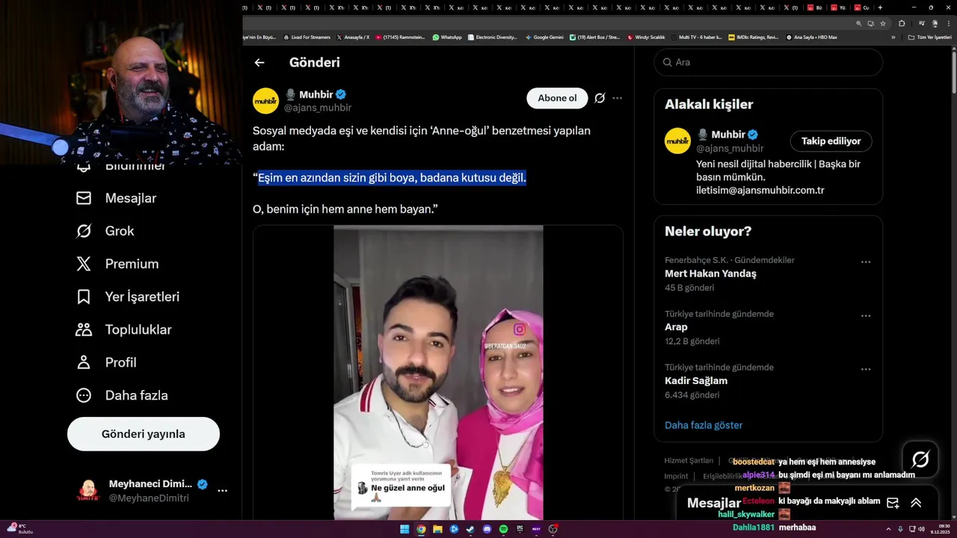Click the Hizmet Şartları footer link
Viewport: 957px width, 538px height.
click(687, 460)
